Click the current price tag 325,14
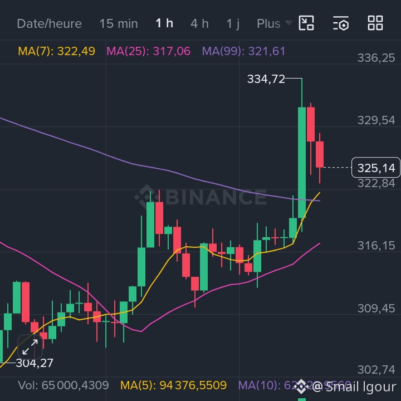The image size is (401, 401). point(376,168)
